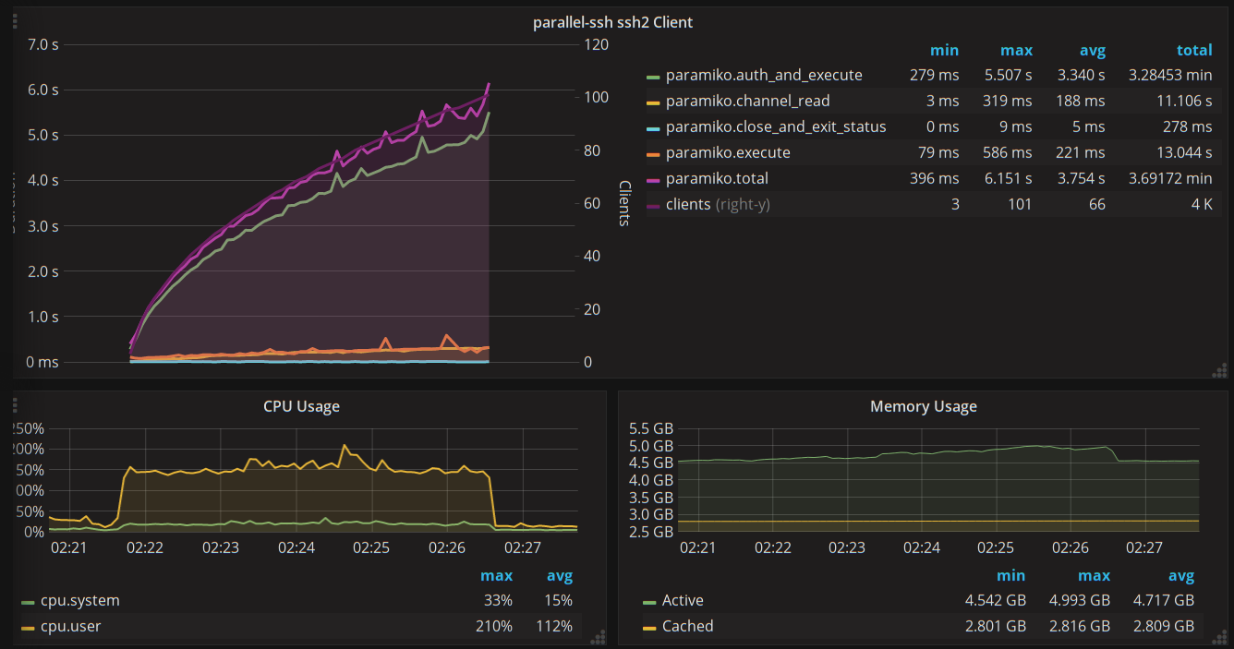Sort the CPU legend by avg column
1234x649 pixels.
point(559,576)
